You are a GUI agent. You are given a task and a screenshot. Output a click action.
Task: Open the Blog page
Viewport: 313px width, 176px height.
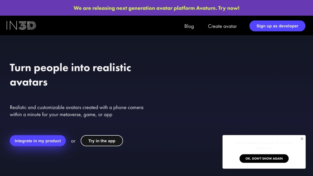tap(189, 26)
